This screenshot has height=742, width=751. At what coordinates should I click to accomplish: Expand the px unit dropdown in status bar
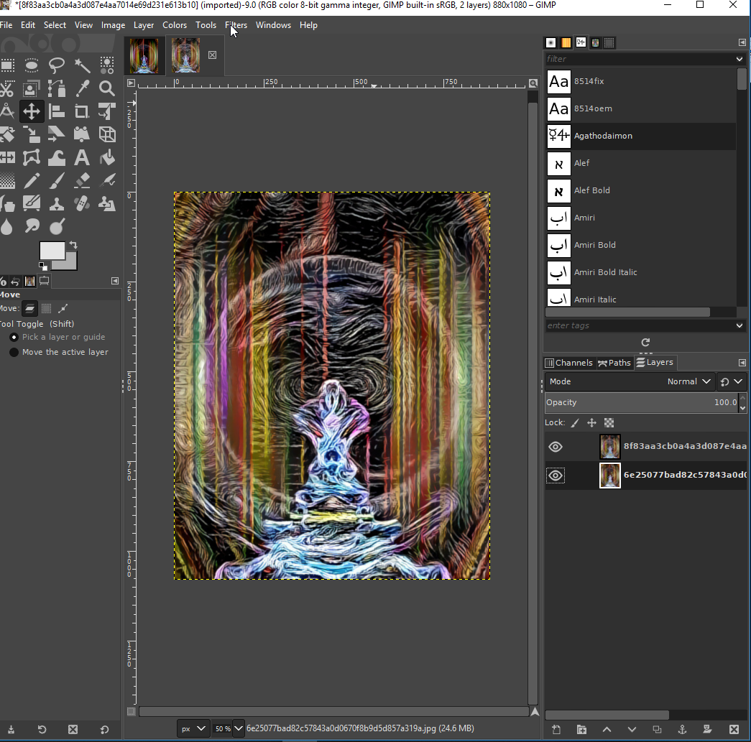193,728
